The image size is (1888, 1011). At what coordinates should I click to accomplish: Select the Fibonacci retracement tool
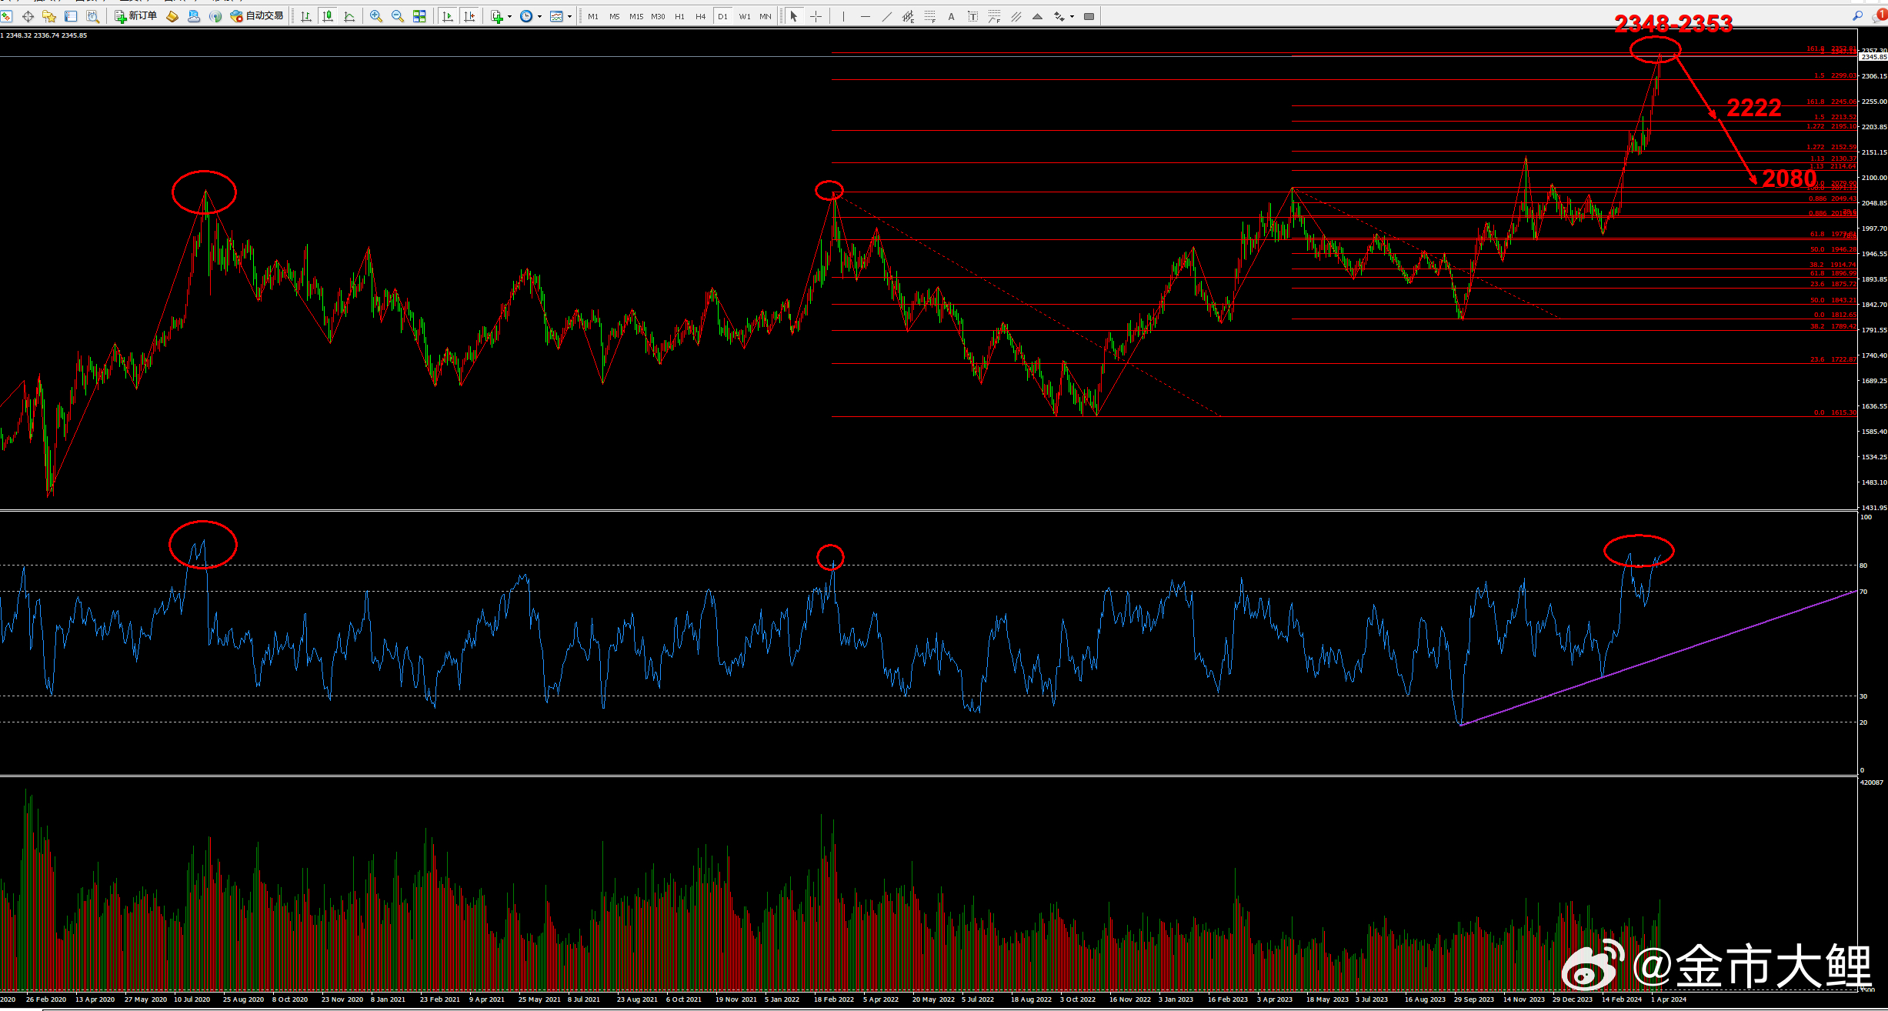pos(930,16)
